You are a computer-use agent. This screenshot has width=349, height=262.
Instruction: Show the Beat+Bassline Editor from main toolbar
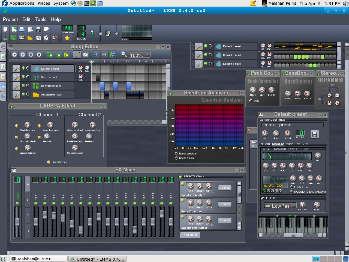pyautogui.click(x=14, y=38)
